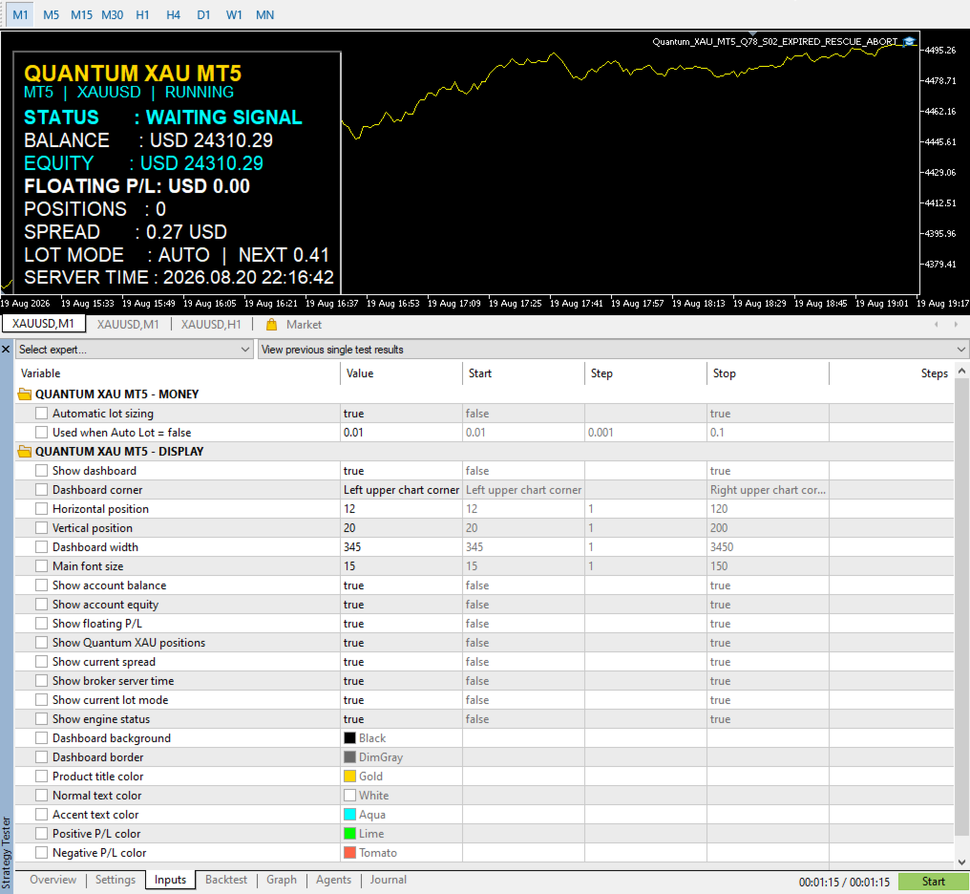Image resolution: width=970 pixels, height=894 pixels.
Task: Check the Show engine status checkbox
Action: (x=41, y=719)
